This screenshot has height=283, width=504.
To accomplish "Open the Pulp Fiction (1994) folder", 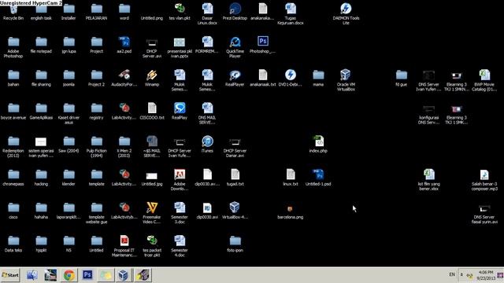I will (96, 147).
